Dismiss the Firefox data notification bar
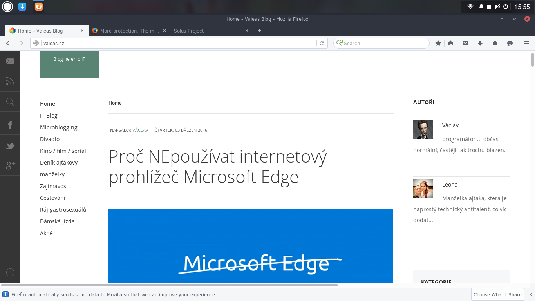The image size is (535, 301). click(531, 294)
